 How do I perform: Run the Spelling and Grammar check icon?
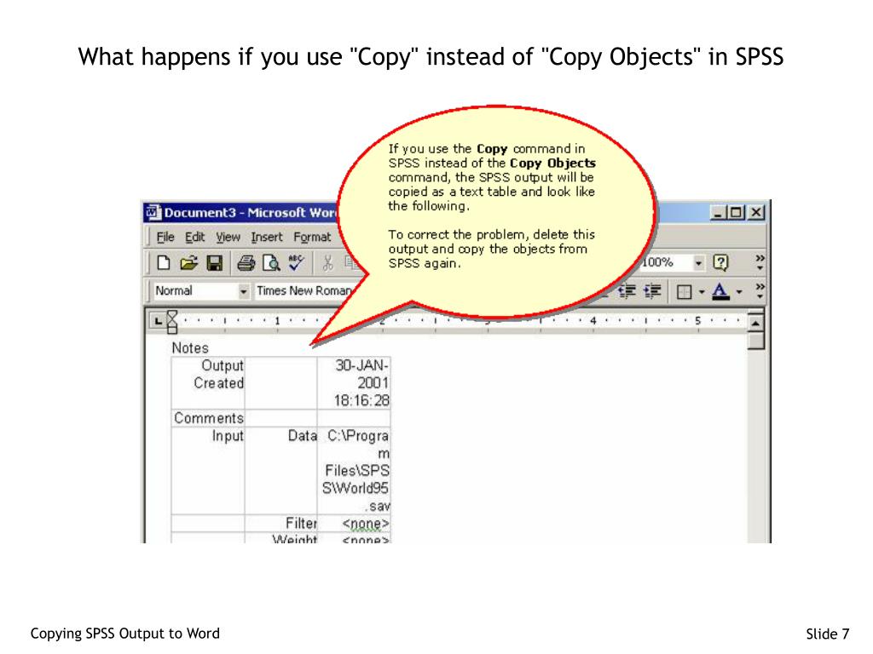[296, 262]
